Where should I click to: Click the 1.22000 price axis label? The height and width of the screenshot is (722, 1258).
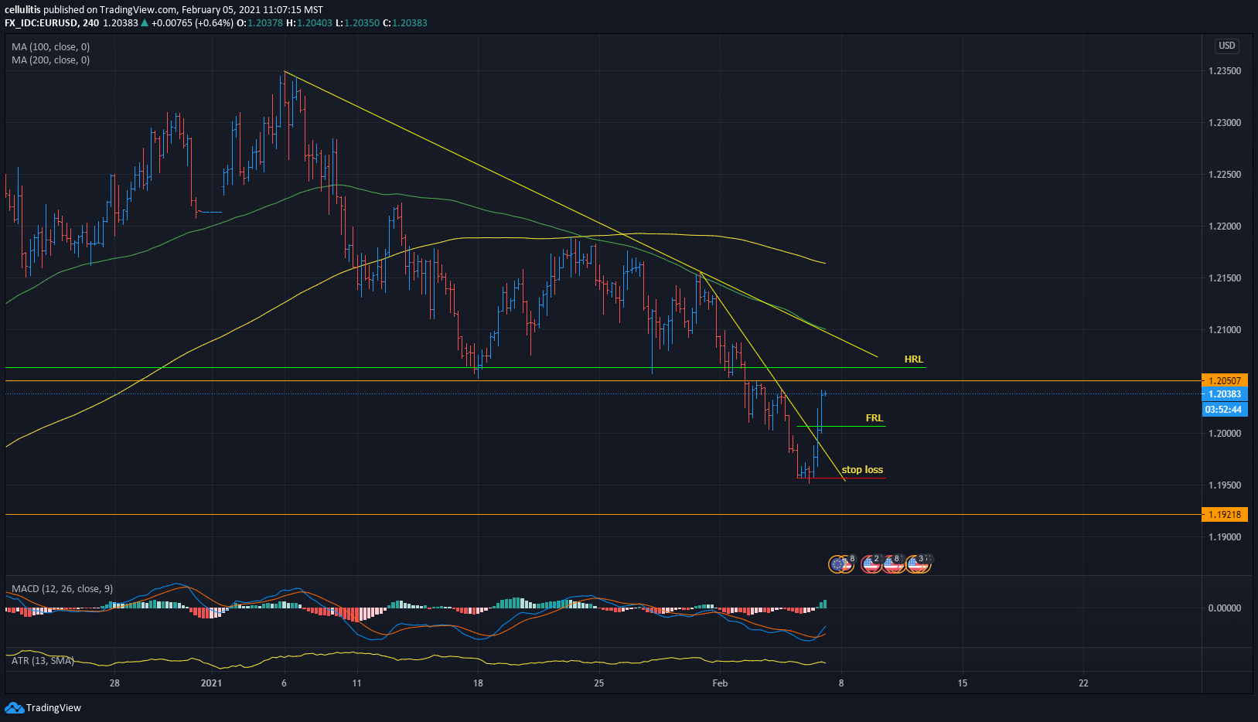[x=1225, y=226]
